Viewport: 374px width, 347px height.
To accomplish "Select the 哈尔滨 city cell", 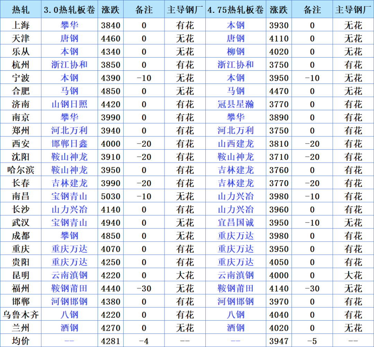I will point(21,170).
